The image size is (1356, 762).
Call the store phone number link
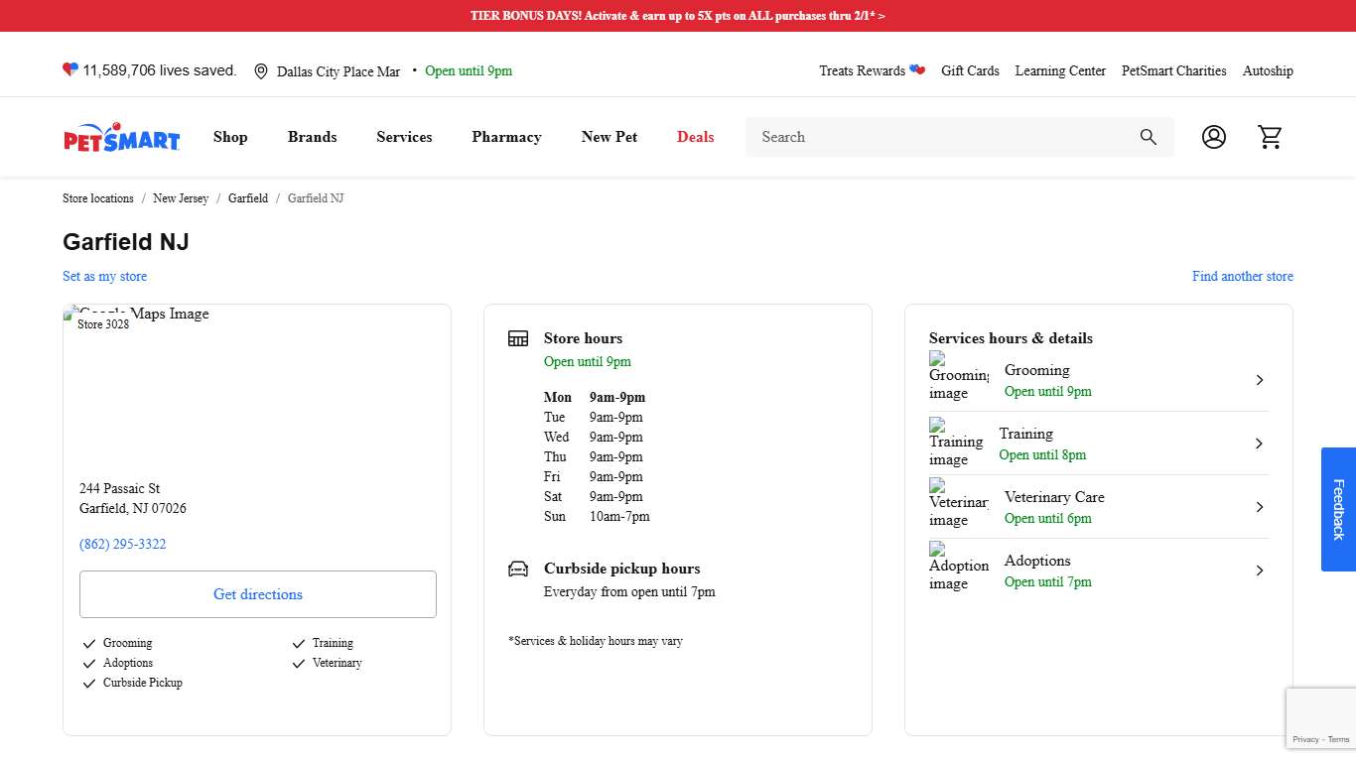pyautogui.click(x=123, y=545)
